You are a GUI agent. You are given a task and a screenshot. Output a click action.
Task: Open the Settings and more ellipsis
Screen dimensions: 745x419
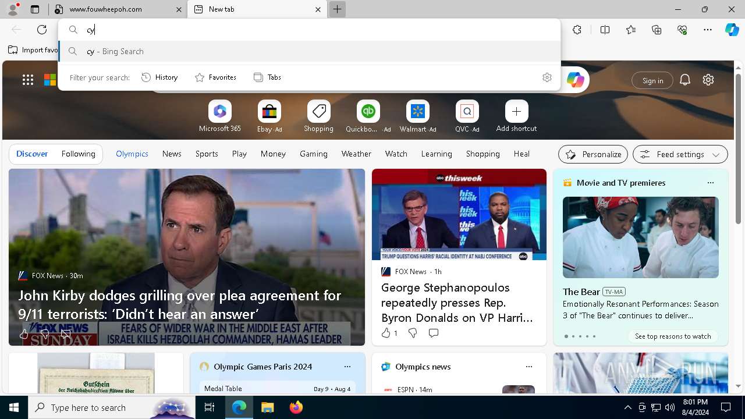708,30
